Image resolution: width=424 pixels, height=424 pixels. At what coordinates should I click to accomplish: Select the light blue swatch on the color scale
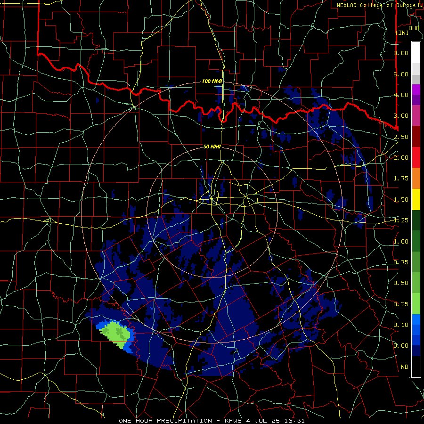point(416,319)
